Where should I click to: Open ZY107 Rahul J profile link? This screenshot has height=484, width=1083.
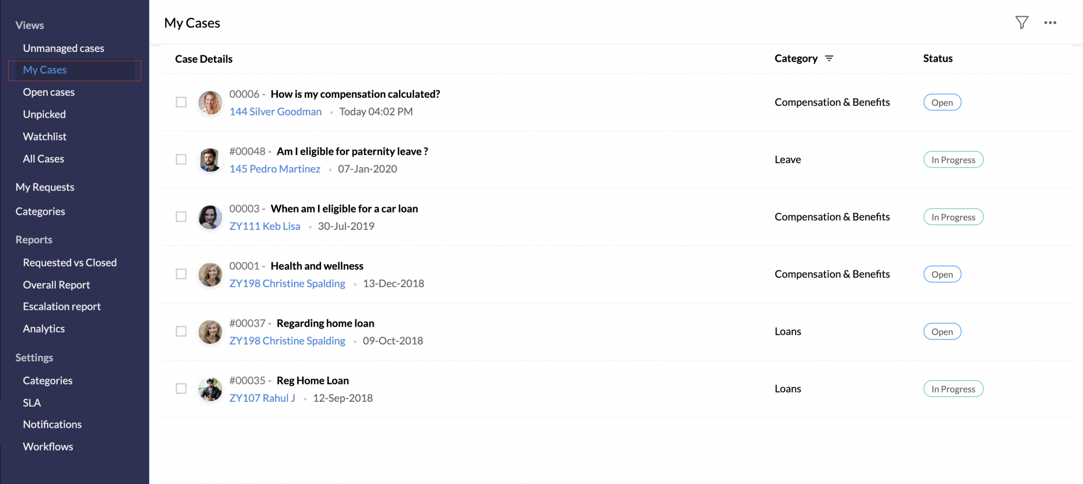pos(262,398)
